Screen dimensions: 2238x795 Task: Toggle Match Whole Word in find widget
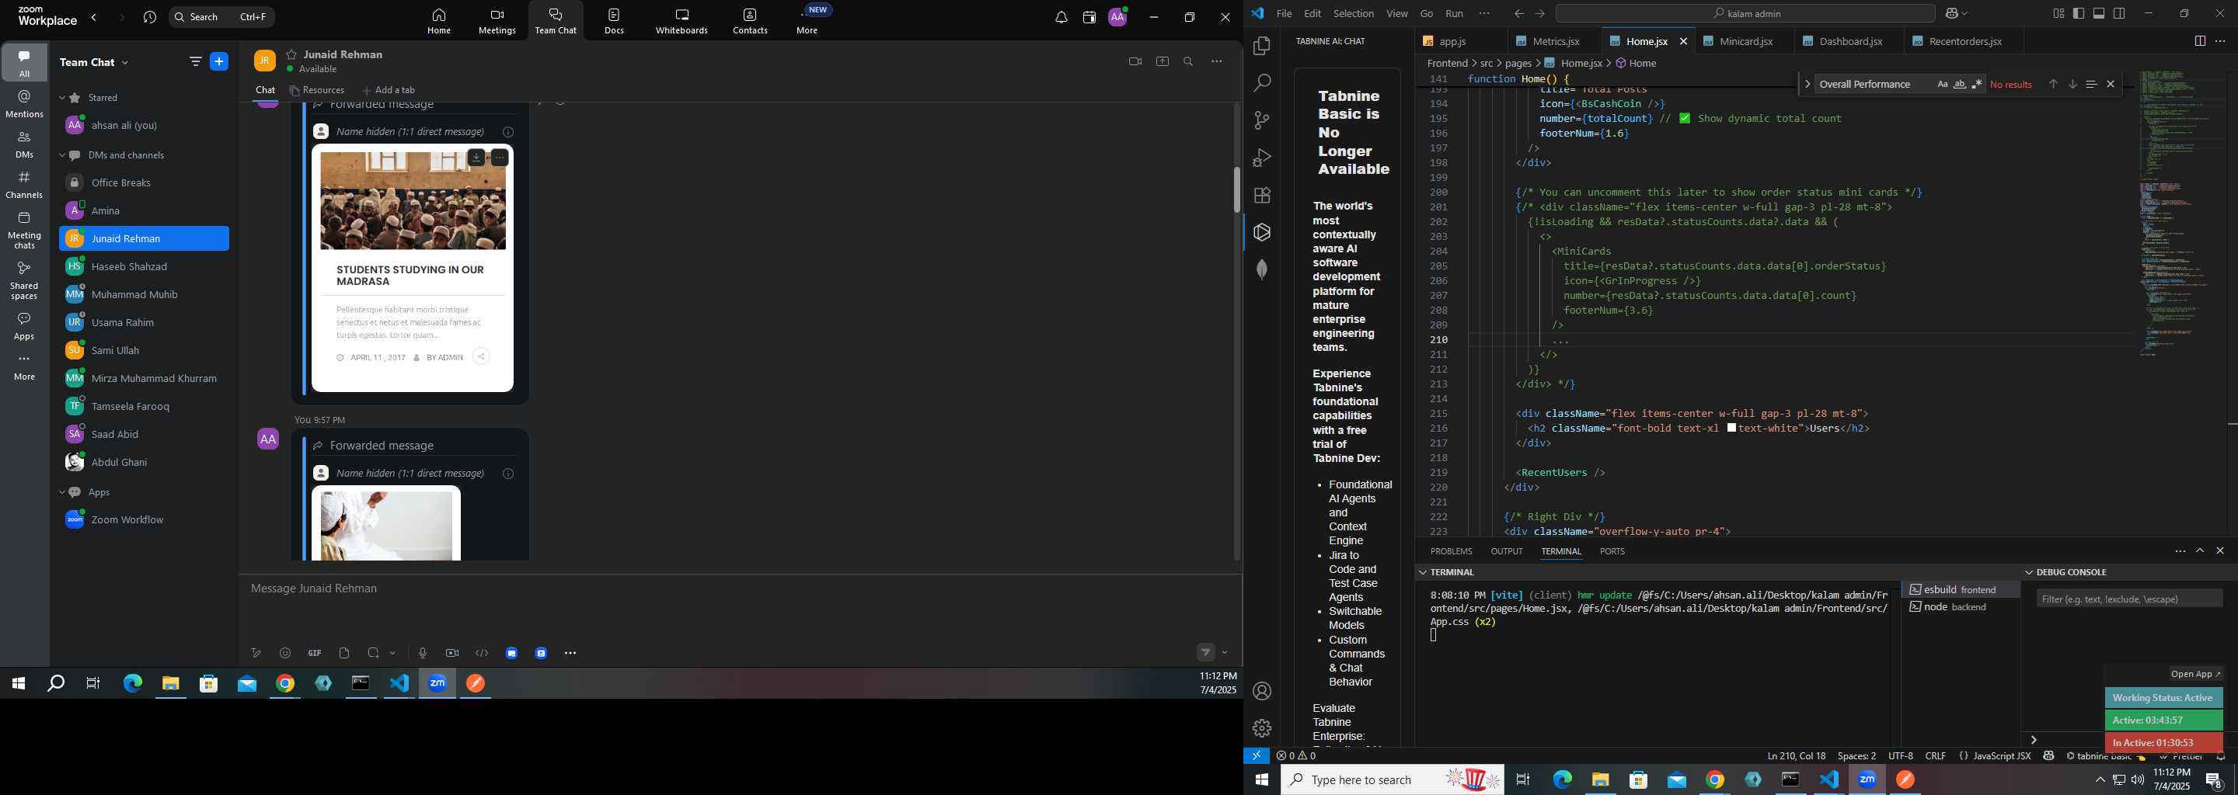(x=1960, y=84)
